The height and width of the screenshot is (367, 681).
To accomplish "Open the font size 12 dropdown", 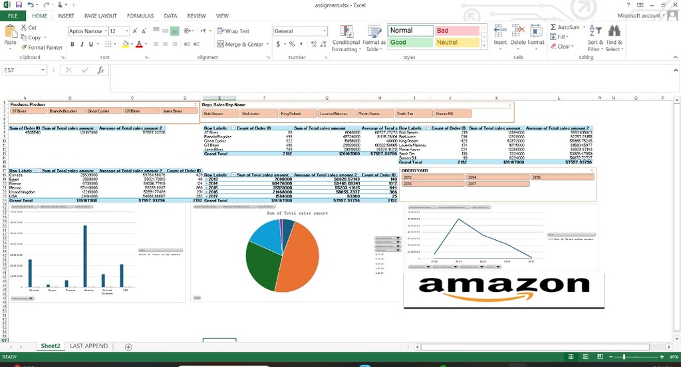I will pos(127,31).
